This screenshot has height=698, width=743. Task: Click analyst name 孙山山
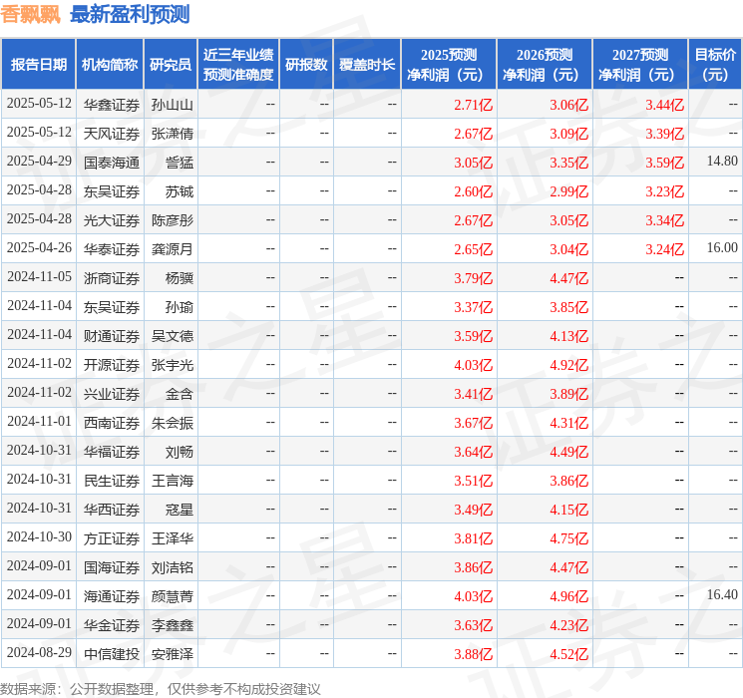pyautogui.click(x=172, y=105)
